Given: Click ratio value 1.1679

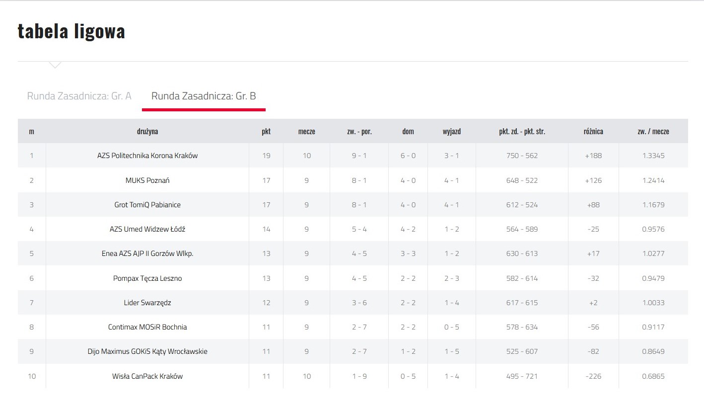Looking at the screenshot, I should [653, 205].
